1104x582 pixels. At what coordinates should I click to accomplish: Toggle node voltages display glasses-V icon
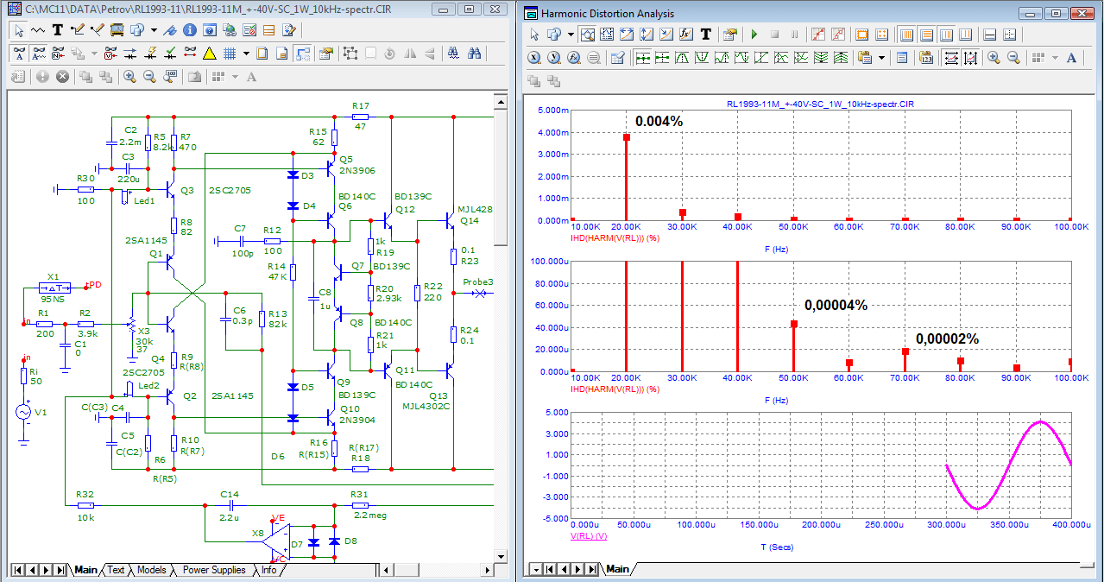(x=110, y=54)
